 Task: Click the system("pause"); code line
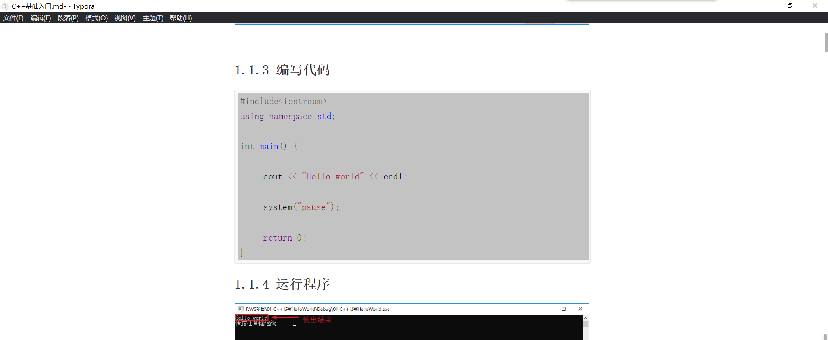pos(301,207)
